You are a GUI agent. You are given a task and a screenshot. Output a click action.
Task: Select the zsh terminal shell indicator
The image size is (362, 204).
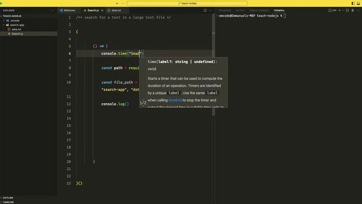(x=332, y=10)
